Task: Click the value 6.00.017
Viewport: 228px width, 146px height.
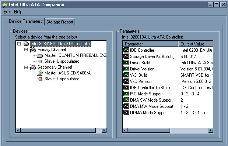Action: click(188, 56)
